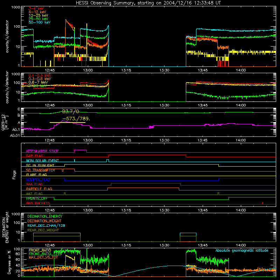Image resolution: width=280 pixels, height=280 pixels.
Task: Click counts/s/detector axis title of keV panel
Action: [7, 36]
